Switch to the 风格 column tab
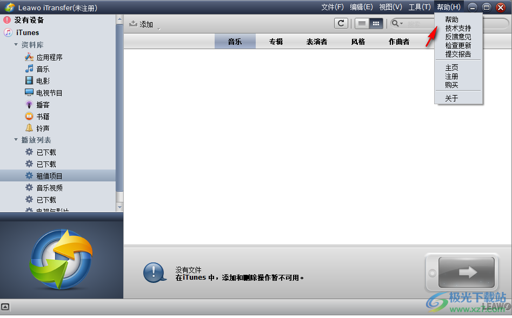The height and width of the screenshot is (318, 512). [358, 42]
